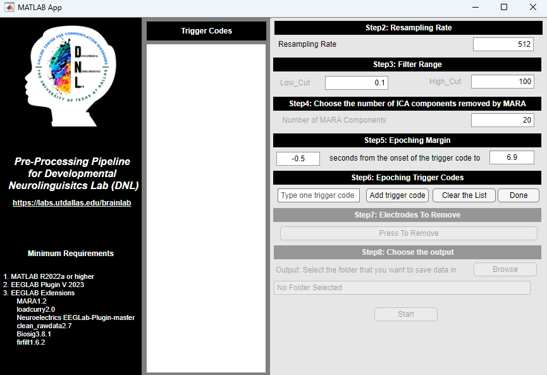547x375 pixels.
Task: Click the Start button to run preprocessing
Action: (x=405, y=314)
